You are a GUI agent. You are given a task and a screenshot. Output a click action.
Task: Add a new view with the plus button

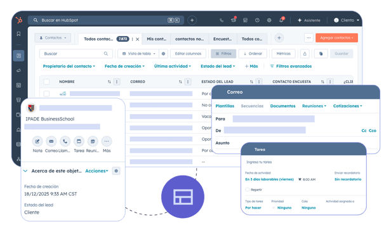coord(279,38)
